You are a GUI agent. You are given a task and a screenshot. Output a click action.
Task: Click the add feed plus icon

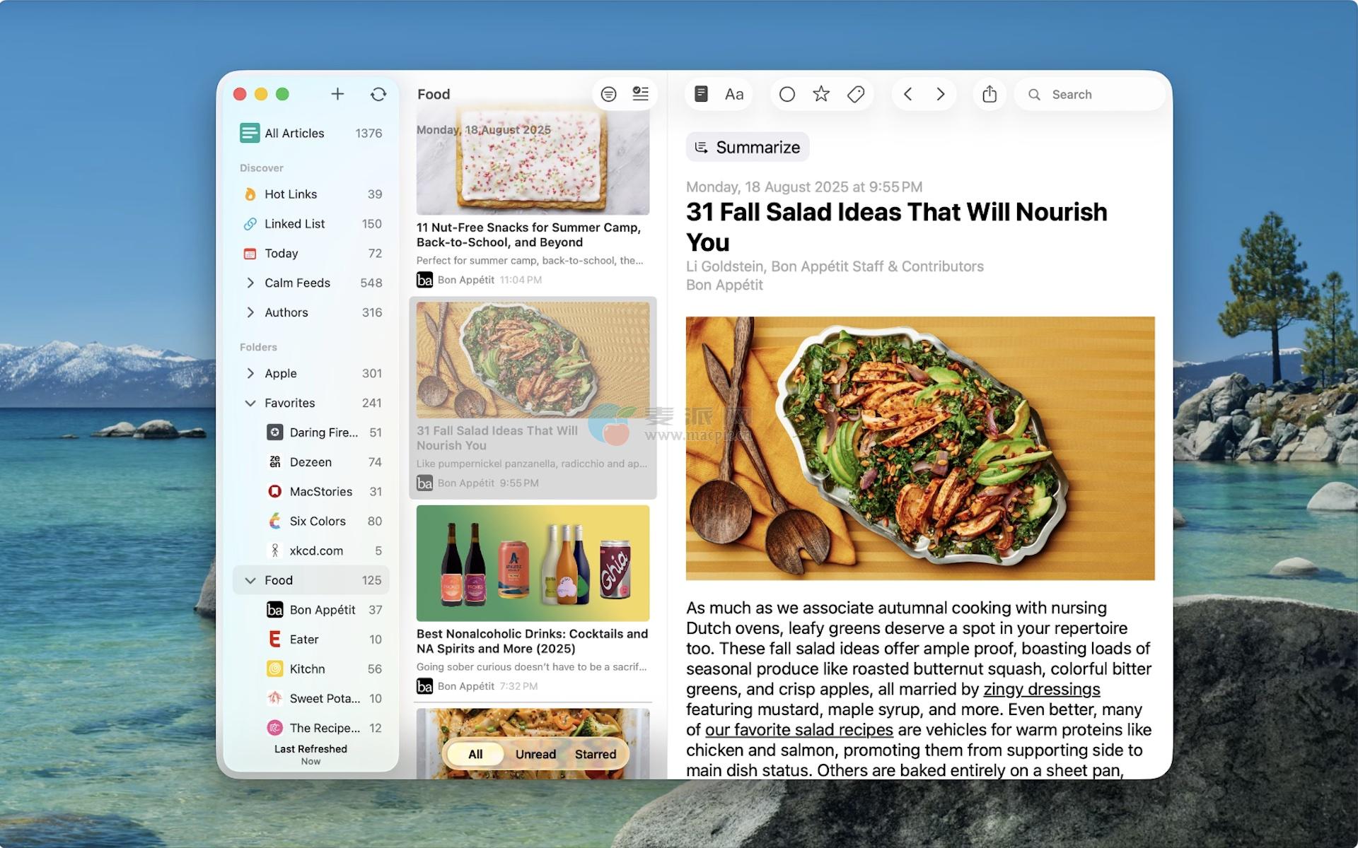[337, 94]
